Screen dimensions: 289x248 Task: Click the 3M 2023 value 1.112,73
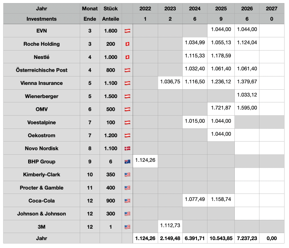click(170, 225)
